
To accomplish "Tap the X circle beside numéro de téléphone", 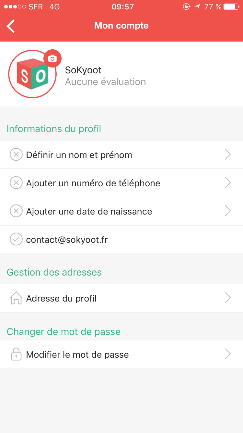I will (16, 183).
